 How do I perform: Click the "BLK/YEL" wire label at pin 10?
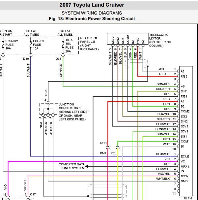[163, 114]
